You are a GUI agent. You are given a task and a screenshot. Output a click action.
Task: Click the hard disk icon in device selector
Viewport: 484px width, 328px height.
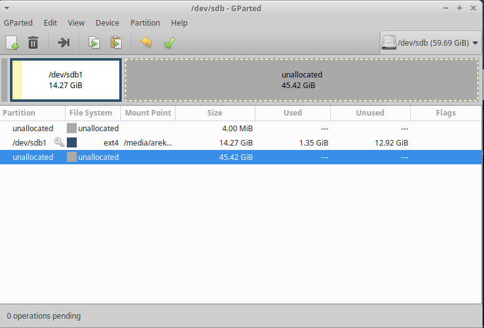point(389,42)
